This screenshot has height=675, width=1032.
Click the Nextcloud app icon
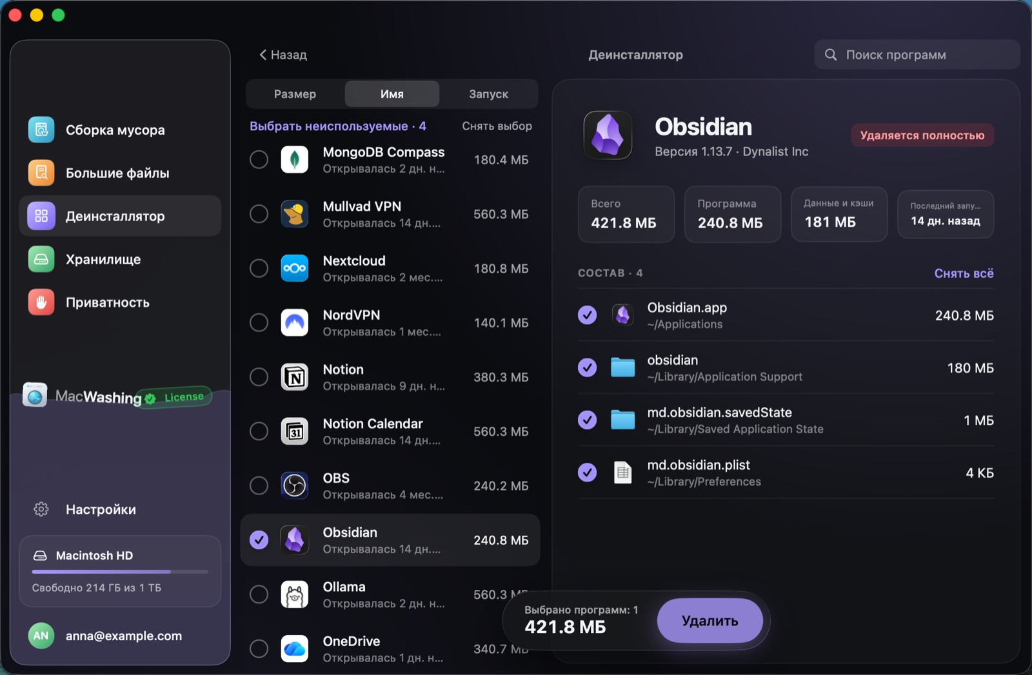295,268
